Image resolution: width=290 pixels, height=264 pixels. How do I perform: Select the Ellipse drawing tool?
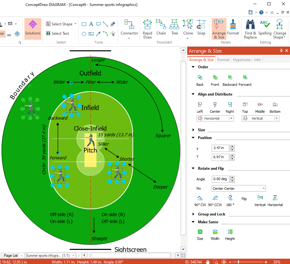tap(84, 34)
